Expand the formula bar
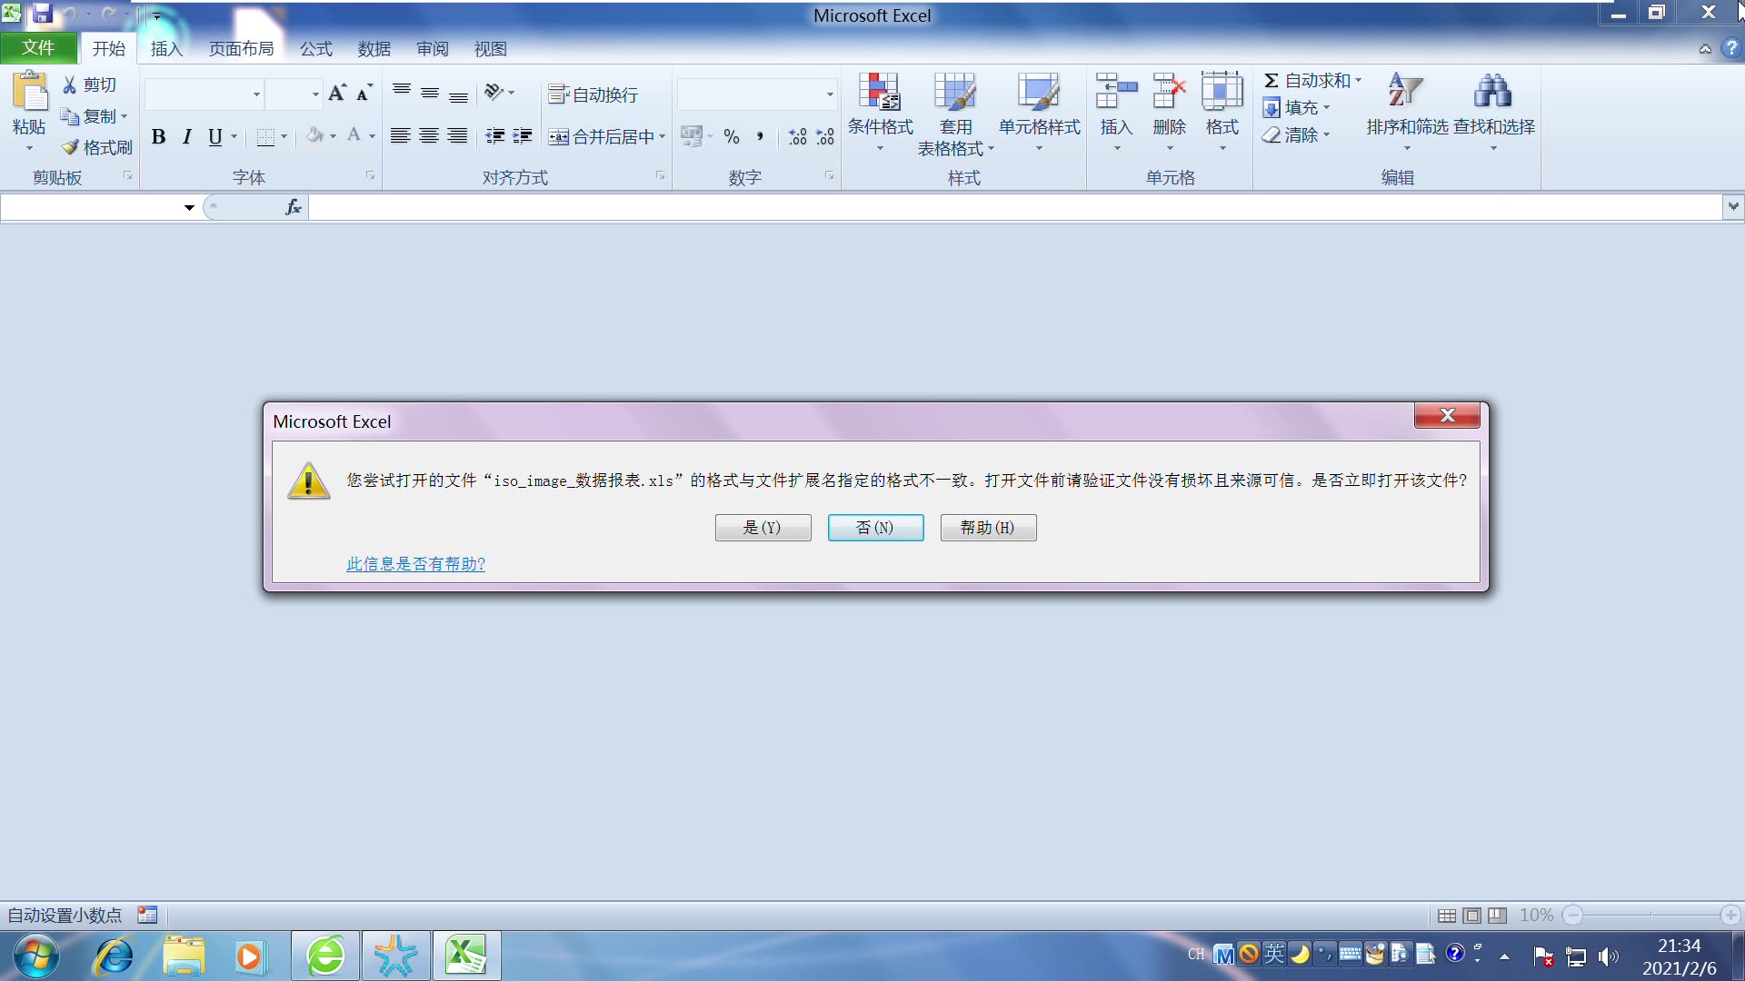Image resolution: width=1745 pixels, height=981 pixels. coord(1733,207)
